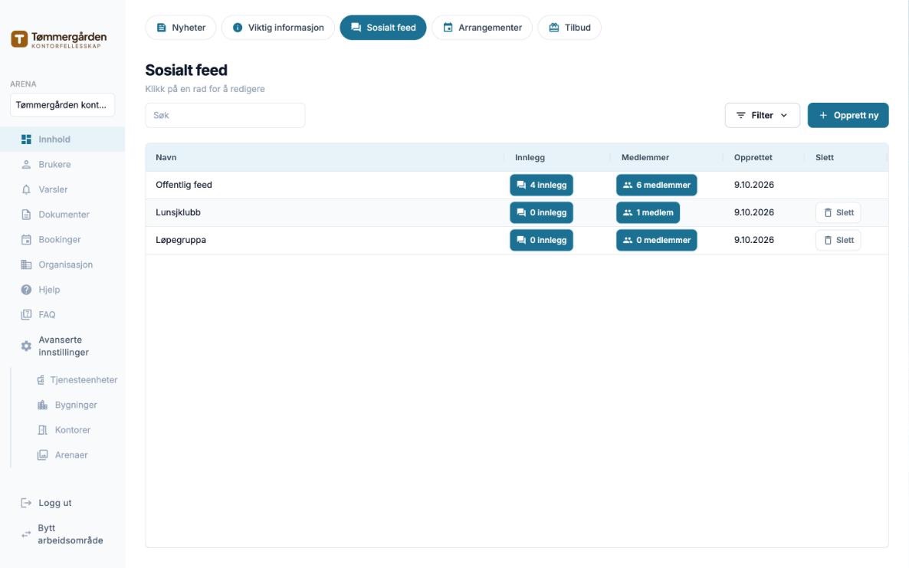Switch to the Viktig informasjon tab
The image size is (909, 568).
click(277, 28)
